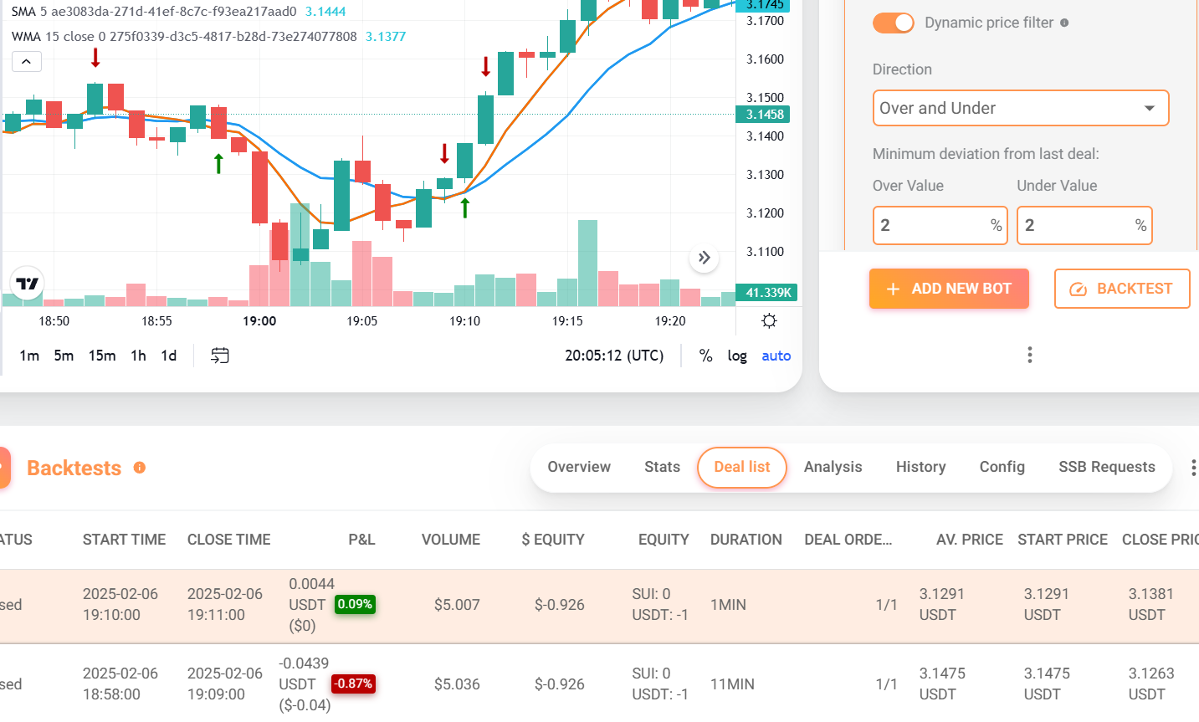Open the Deal list tab

[742, 467]
